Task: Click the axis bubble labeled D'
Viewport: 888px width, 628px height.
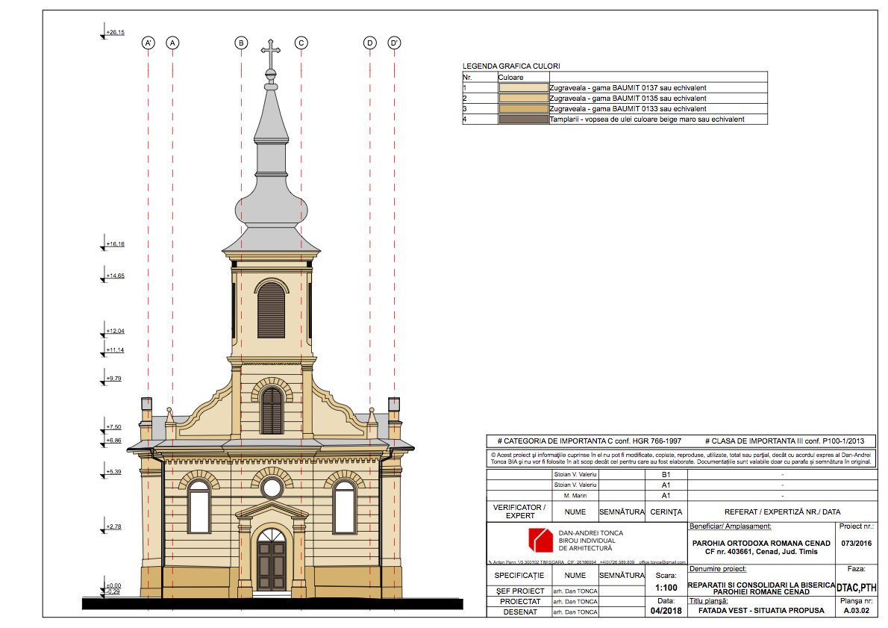Action: coord(394,43)
